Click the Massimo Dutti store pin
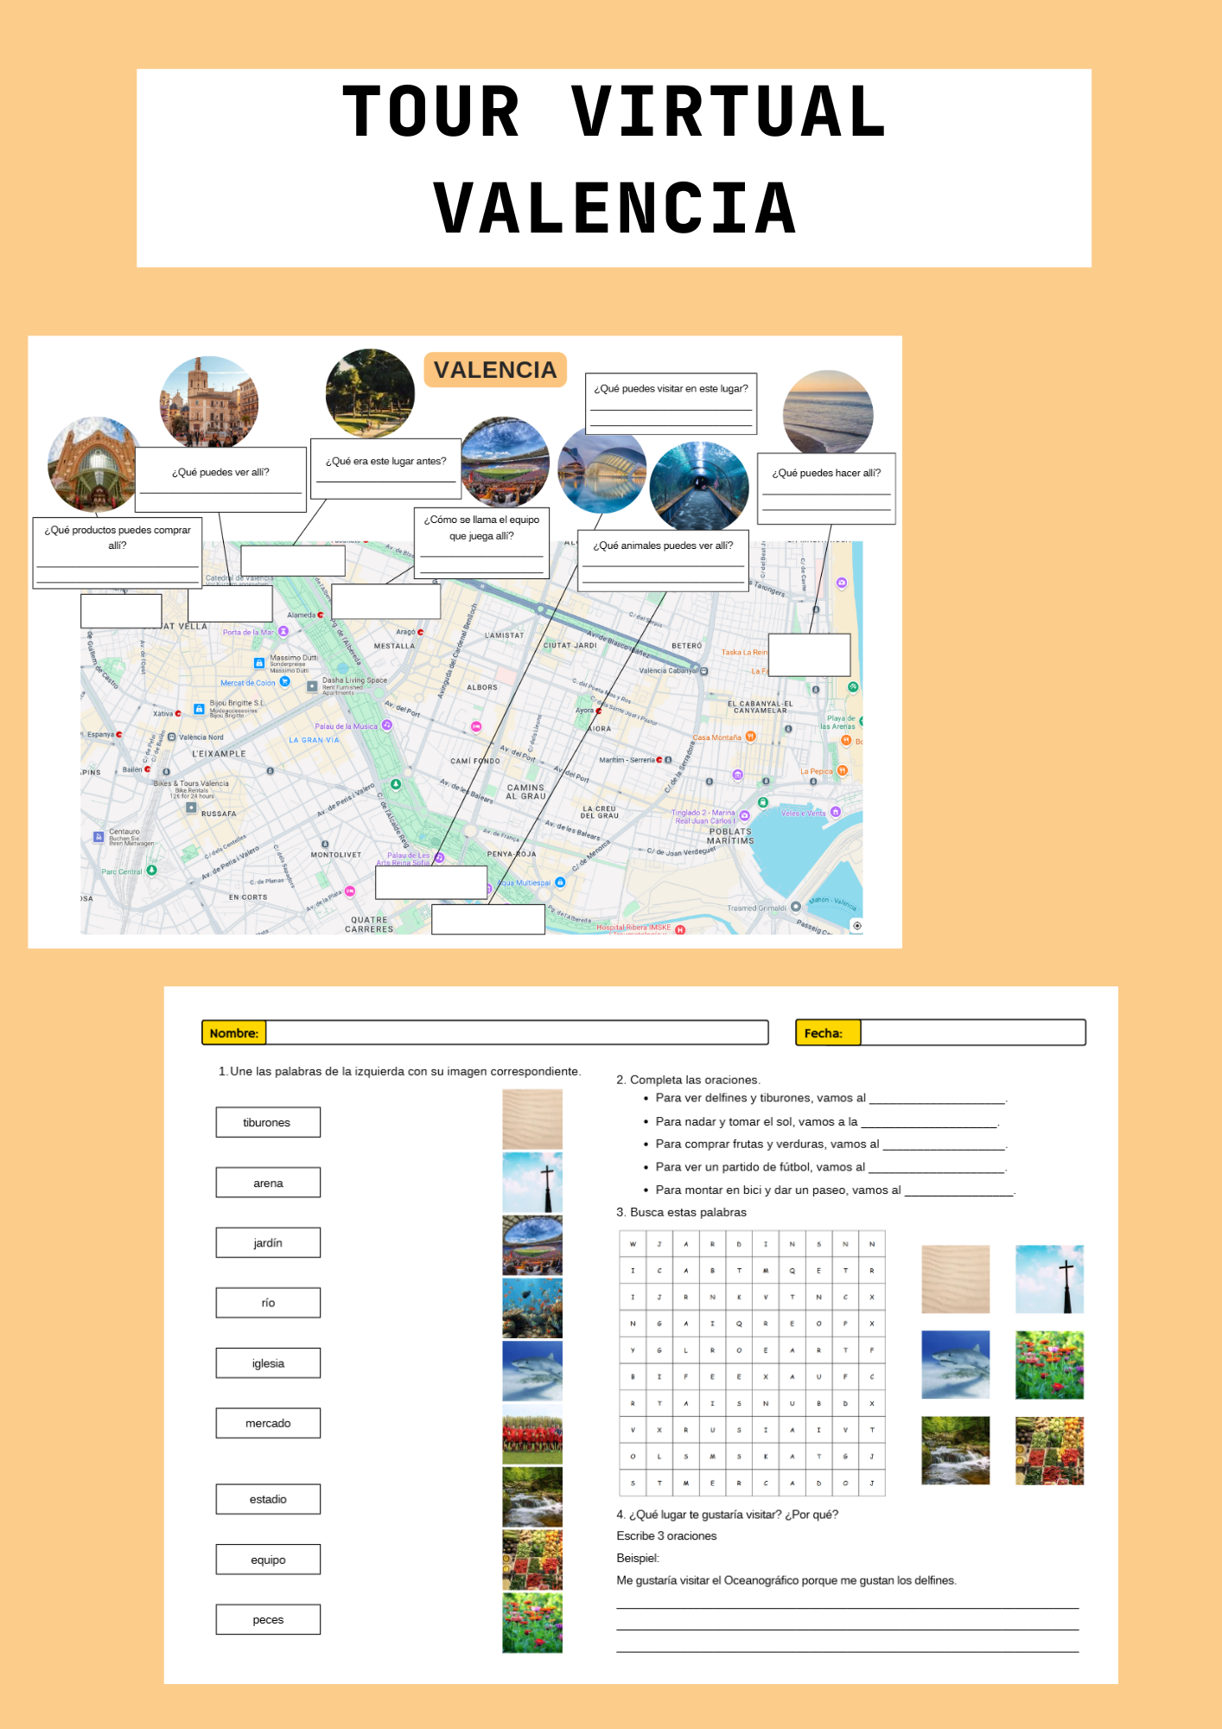The height and width of the screenshot is (1729, 1222). tap(258, 663)
